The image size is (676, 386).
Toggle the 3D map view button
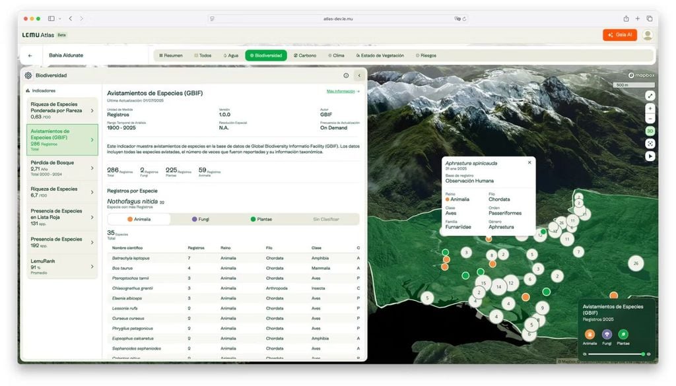point(650,131)
